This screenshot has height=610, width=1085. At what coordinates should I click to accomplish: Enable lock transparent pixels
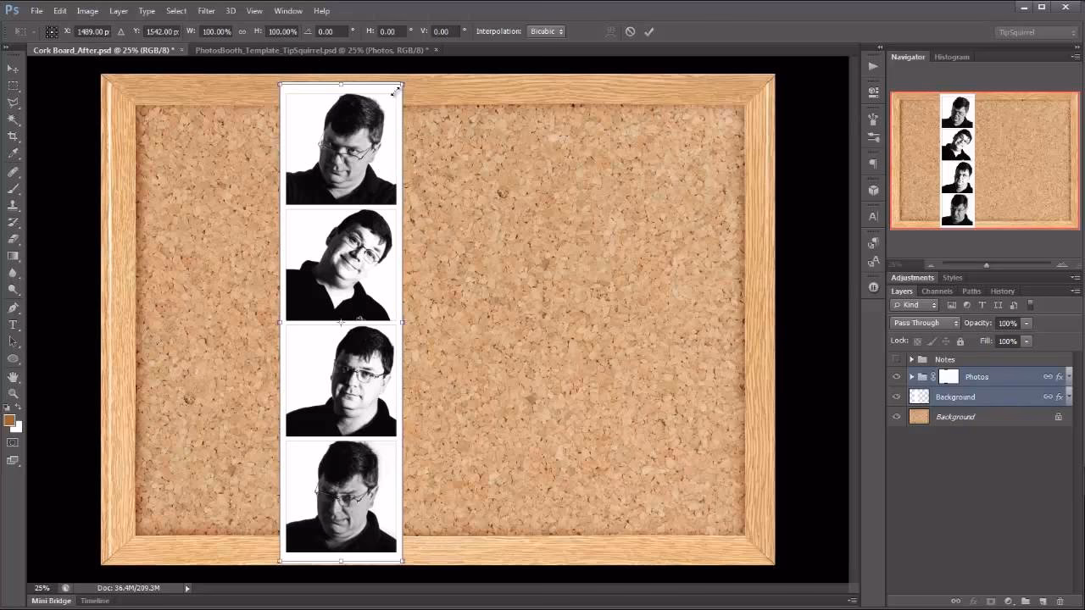coord(917,341)
